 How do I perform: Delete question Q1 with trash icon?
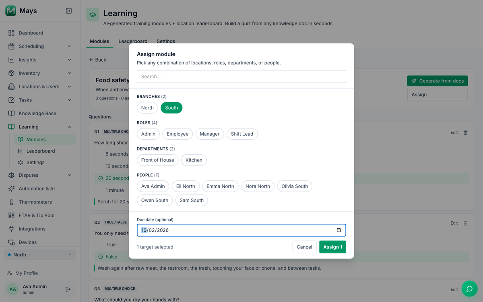[466, 132]
